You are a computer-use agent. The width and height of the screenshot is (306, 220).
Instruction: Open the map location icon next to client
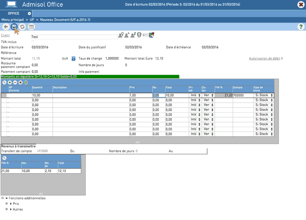tap(152, 35)
